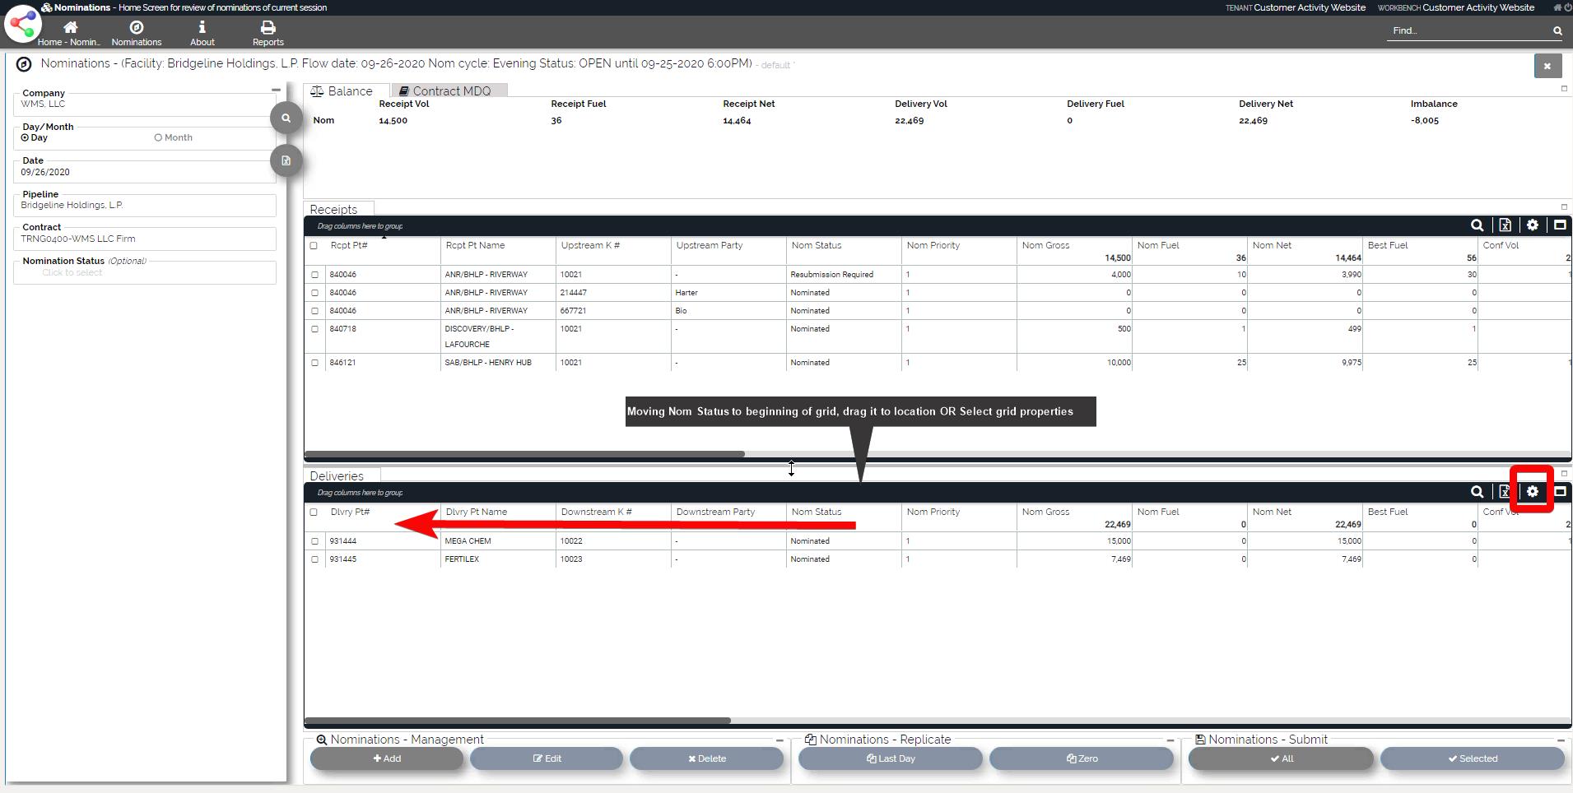Open Receipts grid properties gear icon
This screenshot has width=1573, height=793.
pyautogui.click(x=1532, y=225)
